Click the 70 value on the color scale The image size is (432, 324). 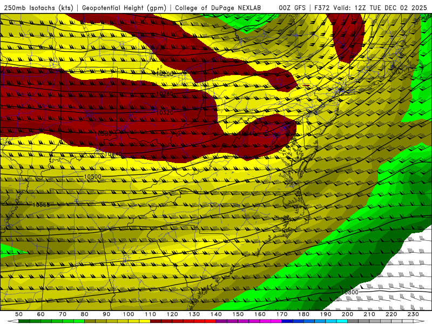point(63,314)
